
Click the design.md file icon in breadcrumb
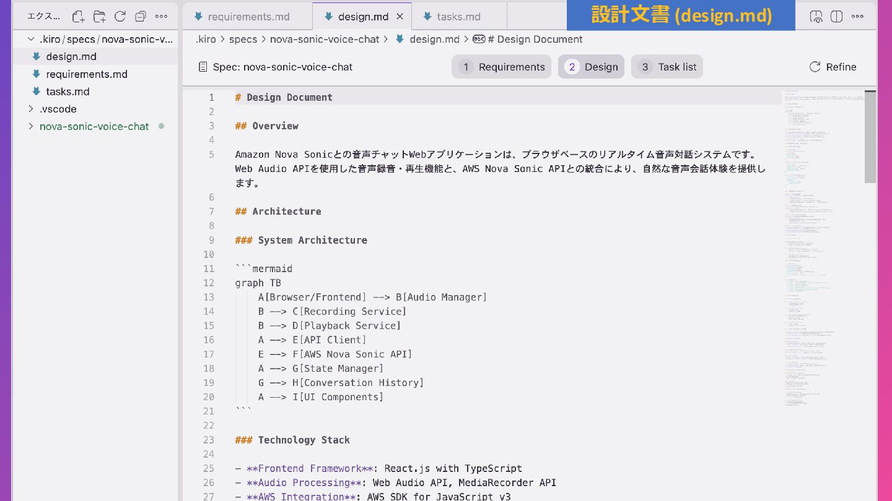tap(400, 39)
